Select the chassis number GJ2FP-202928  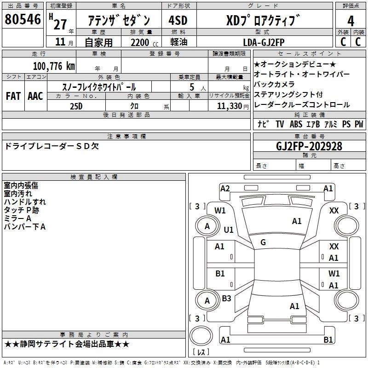tap(309, 146)
